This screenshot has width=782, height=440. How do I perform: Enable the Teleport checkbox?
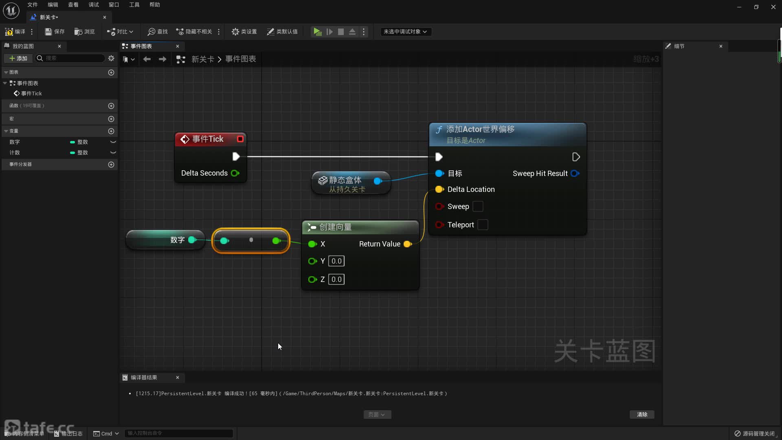pos(483,225)
